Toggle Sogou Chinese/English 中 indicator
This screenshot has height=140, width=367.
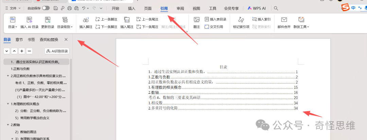pos(353,8)
